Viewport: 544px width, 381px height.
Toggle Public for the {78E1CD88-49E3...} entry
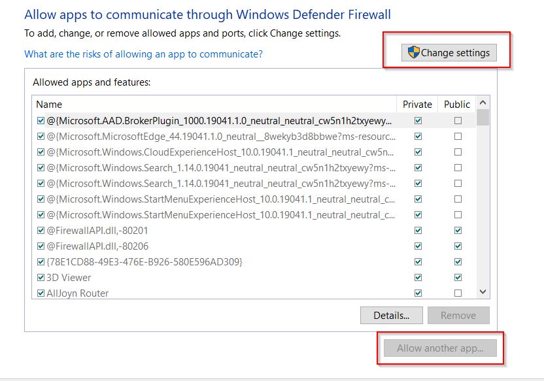click(x=458, y=262)
